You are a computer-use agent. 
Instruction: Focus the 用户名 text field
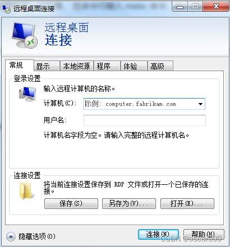(145, 120)
